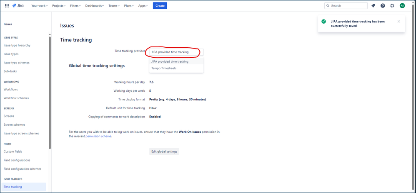
Task: Open Issue type schemes in sidebar
Action: click(17, 63)
